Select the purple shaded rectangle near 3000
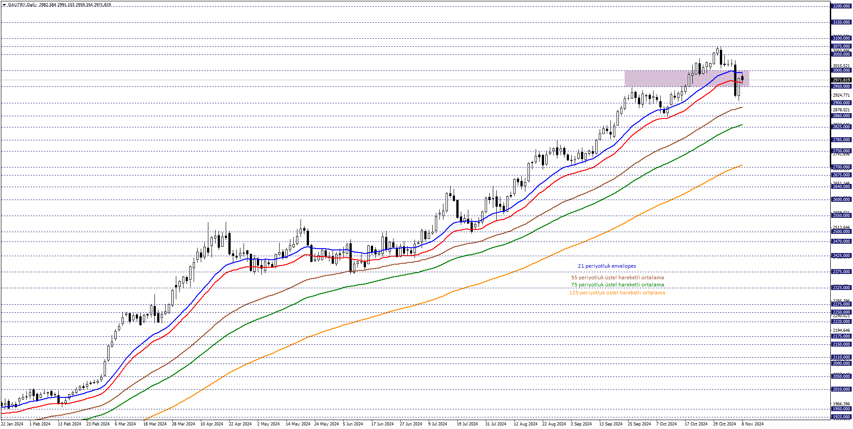This screenshot has height=429, width=853. pyautogui.click(x=686, y=78)
